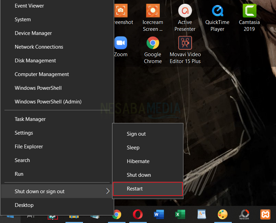Screen dimensions: 276x223
Task: Open Excel from the taskbar
Action: coord(180,214)
